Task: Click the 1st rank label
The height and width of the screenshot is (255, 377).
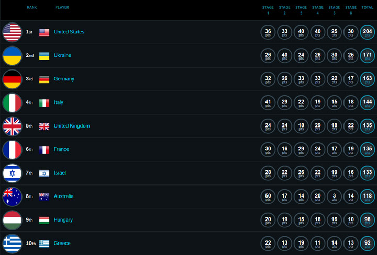Action: pyautogui.click(x=29, y=32)
